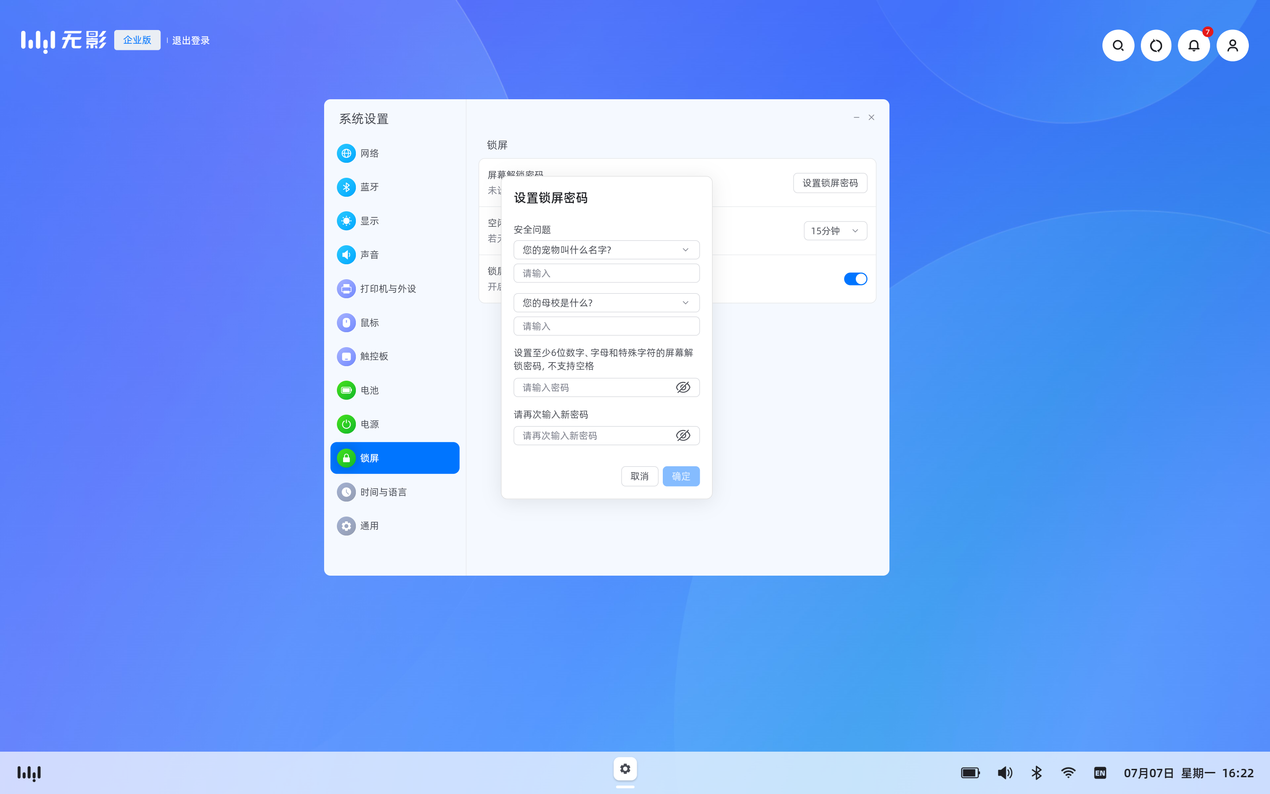Click the first security answer input field

tap(606, 273)
